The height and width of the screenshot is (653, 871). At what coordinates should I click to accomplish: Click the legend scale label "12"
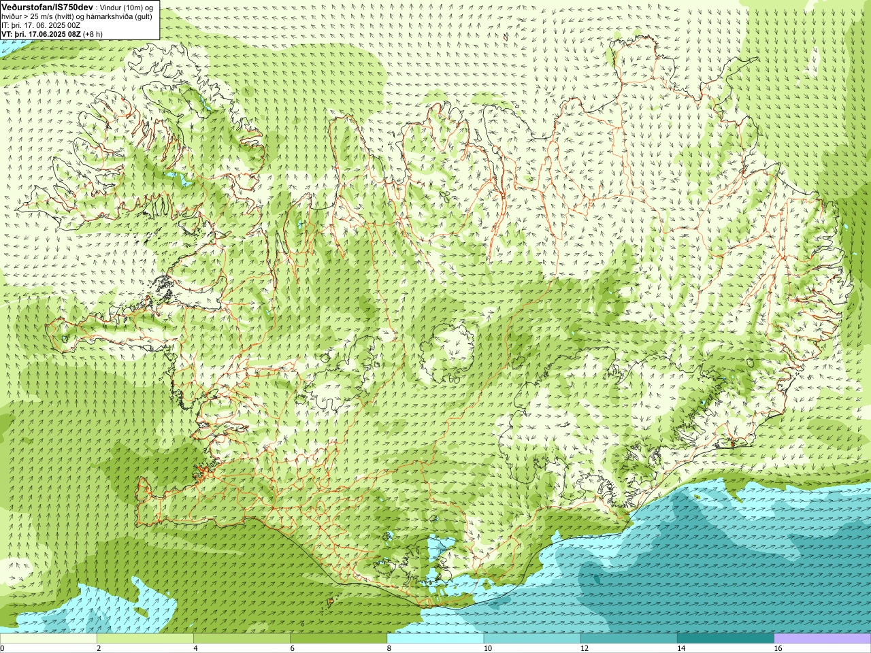click(585, 648)
